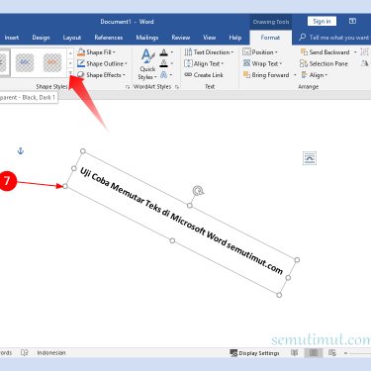Click the Ribbon Display Options icon
The width and height of the screenshot is (371, 371).
coord(352,21)
